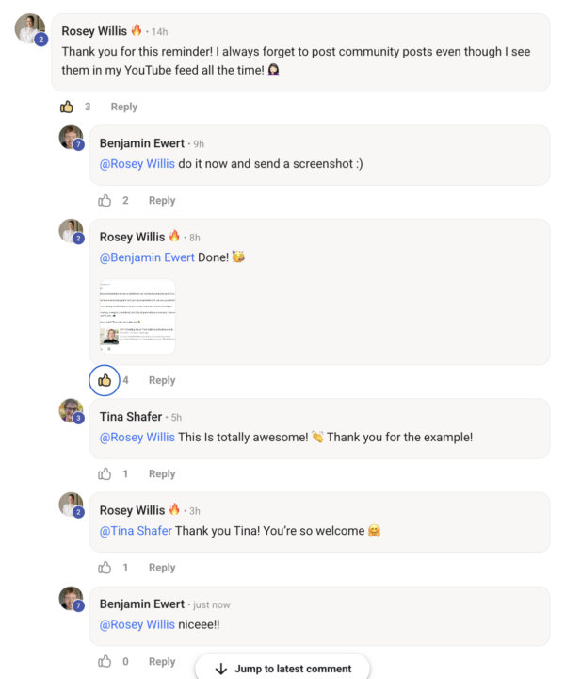Like Tina Shafer's "totally awesome" comment

[105, 473]
